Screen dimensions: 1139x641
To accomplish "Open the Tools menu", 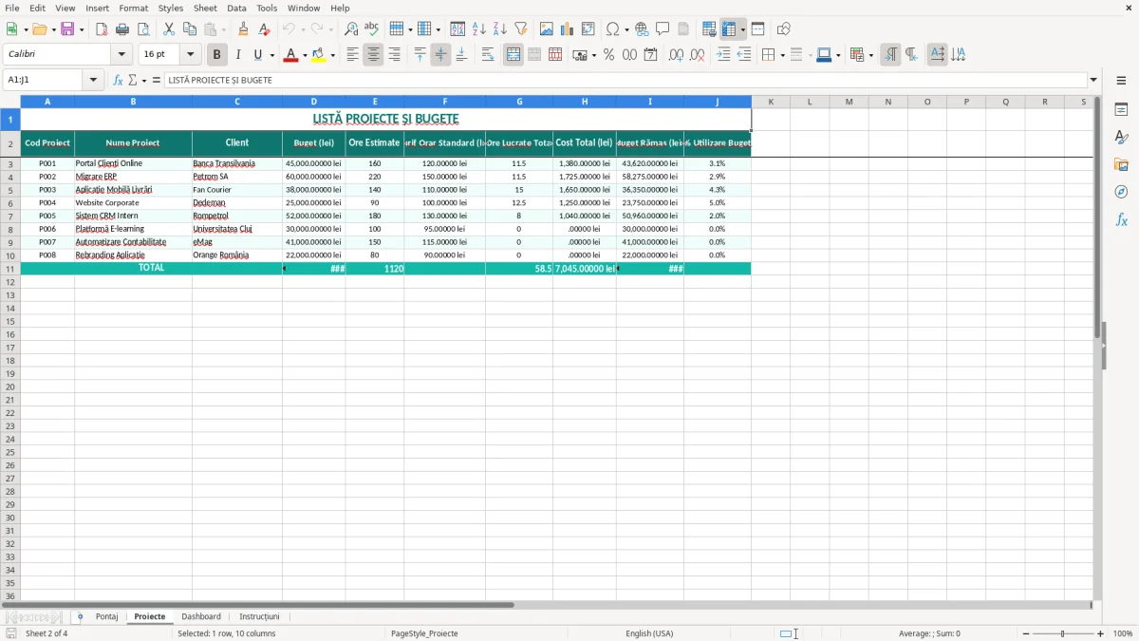I will click(267, 8).
